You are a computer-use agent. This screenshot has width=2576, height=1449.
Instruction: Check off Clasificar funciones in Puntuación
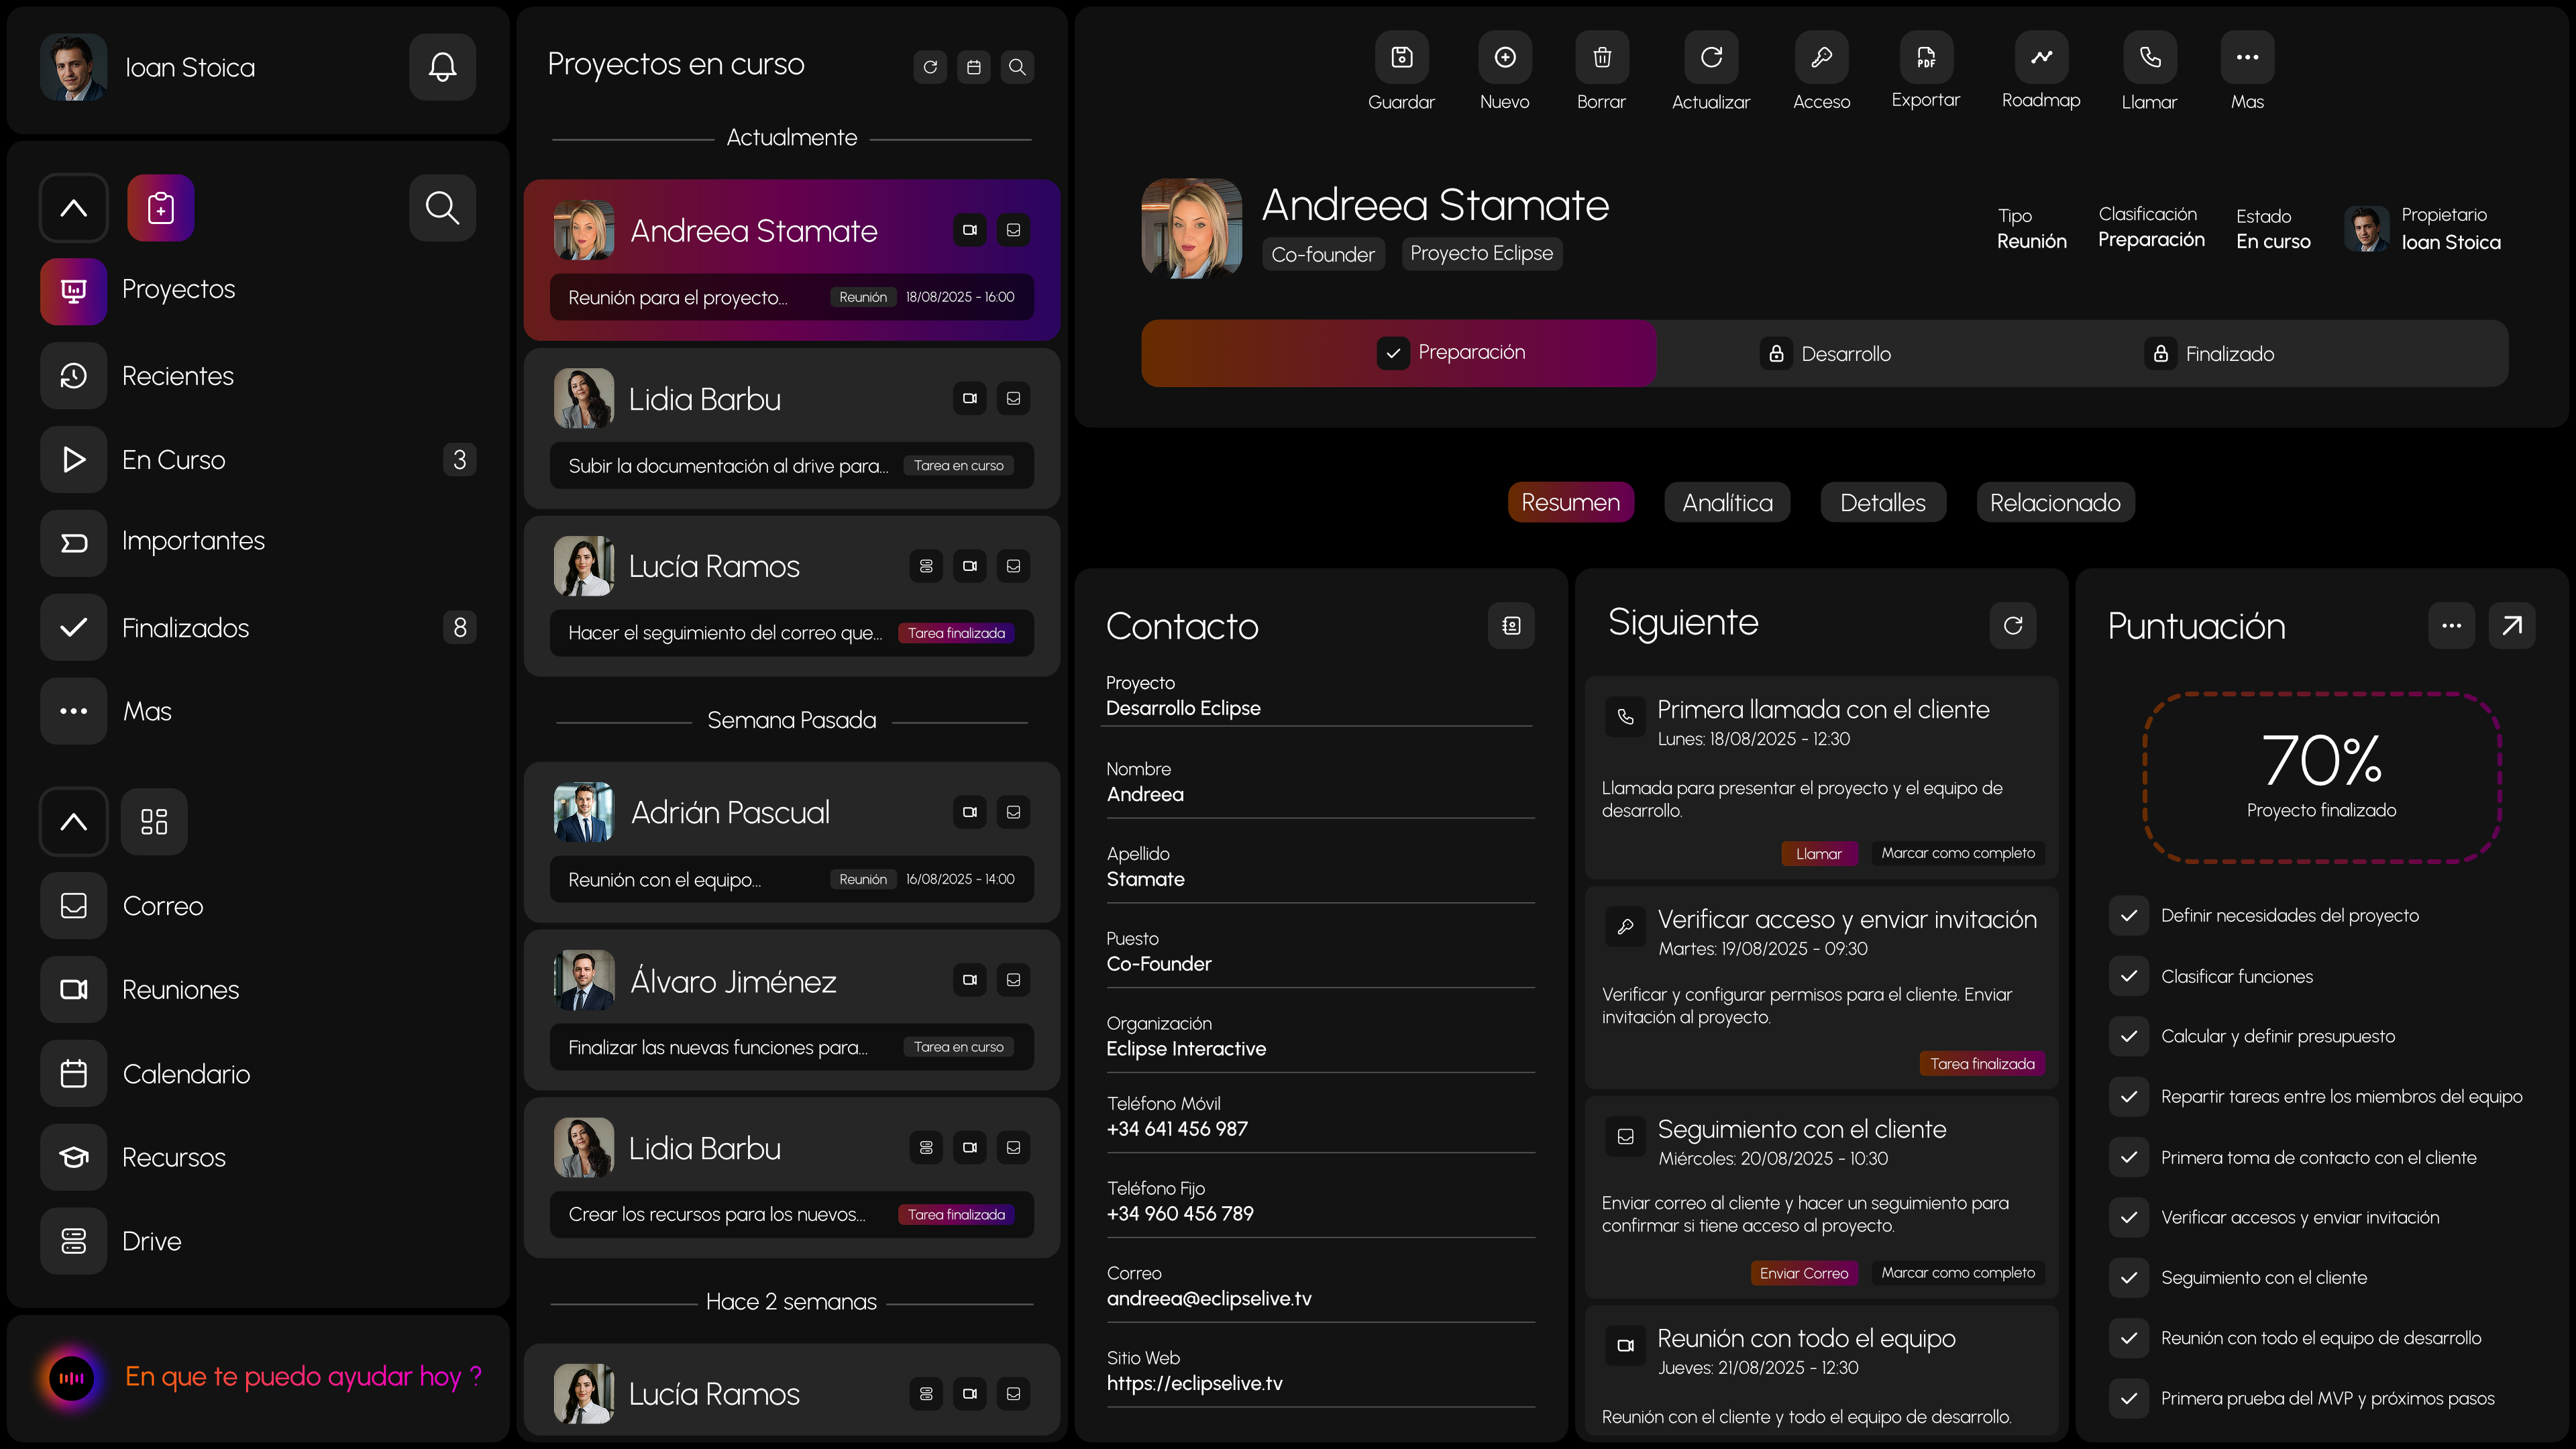pos(2129,976)
